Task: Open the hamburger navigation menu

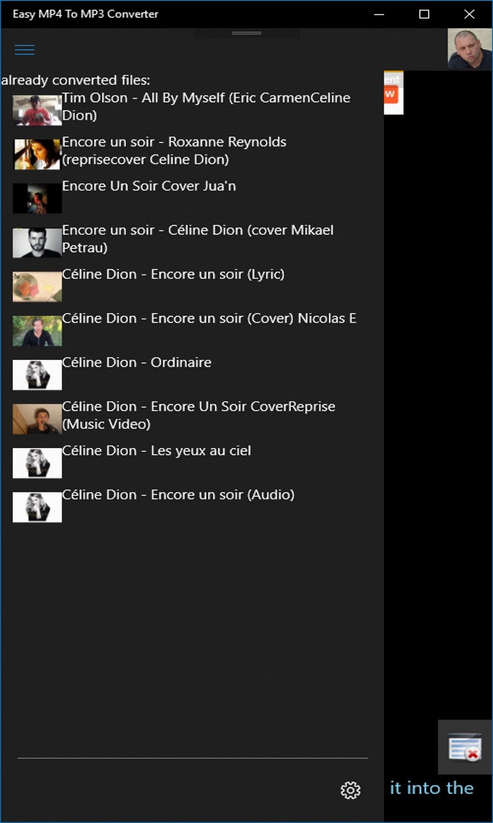Action: click(24, 50)
